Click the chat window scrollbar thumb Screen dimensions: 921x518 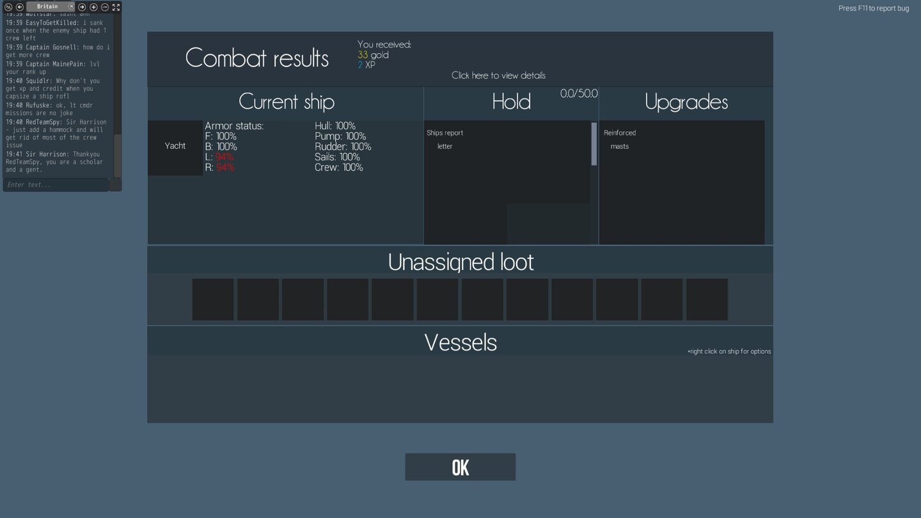click(118, 155)
